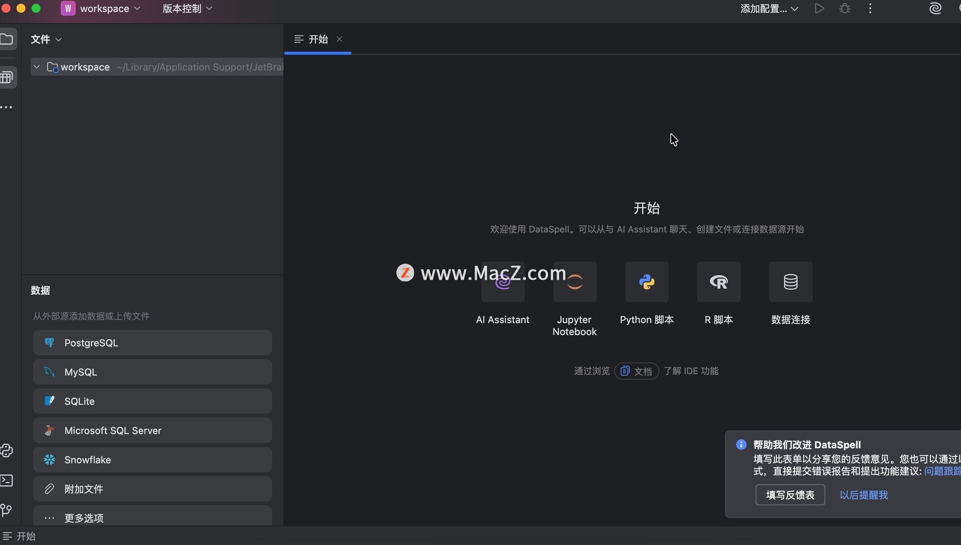Viewport: 961px width, 545px height.
Task: Click the workspace folder icon in the tree
Action: [53, 67]
